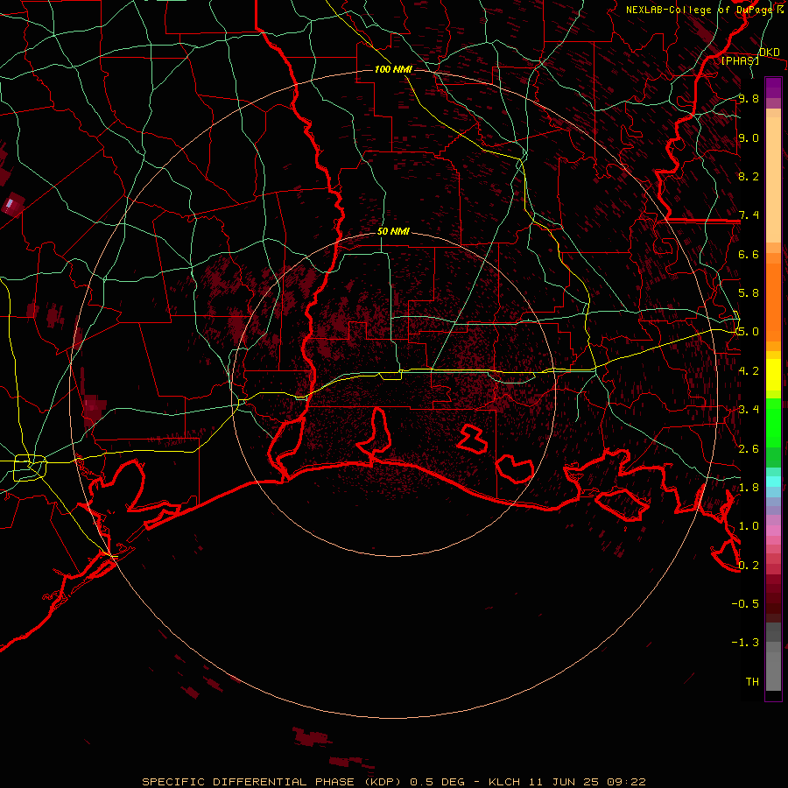This screenshot has width=788, height=788.
Task: Pick the purple swatch at color bar top
Action: coord(773,88)
